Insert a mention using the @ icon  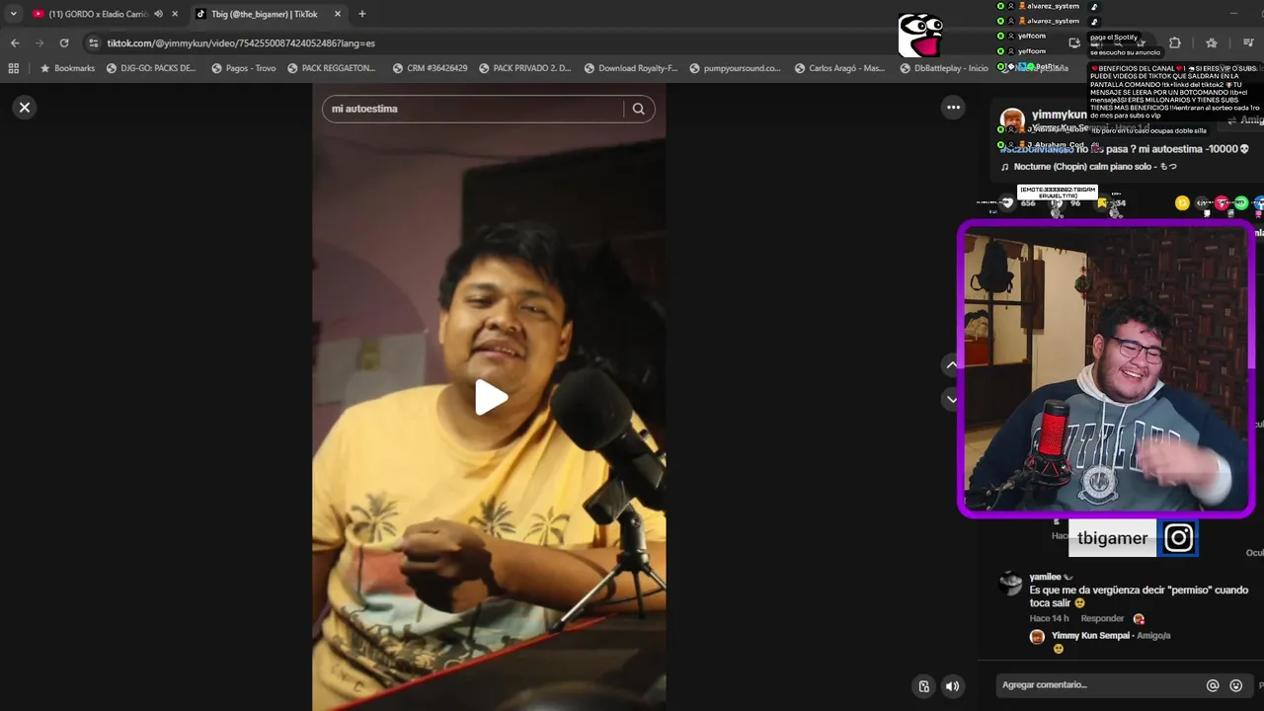(x=1213, y=685)
